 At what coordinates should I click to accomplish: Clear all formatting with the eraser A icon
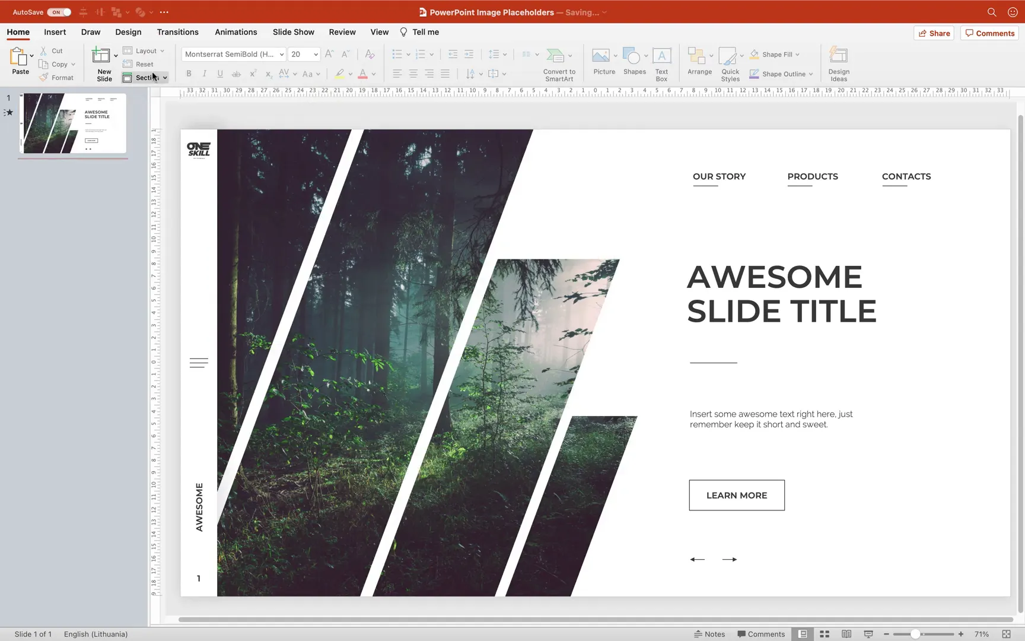370,54
